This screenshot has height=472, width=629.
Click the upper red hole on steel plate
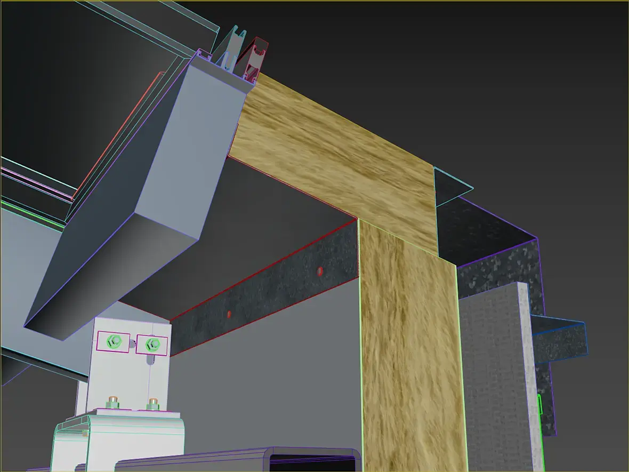tap(320, 271)
